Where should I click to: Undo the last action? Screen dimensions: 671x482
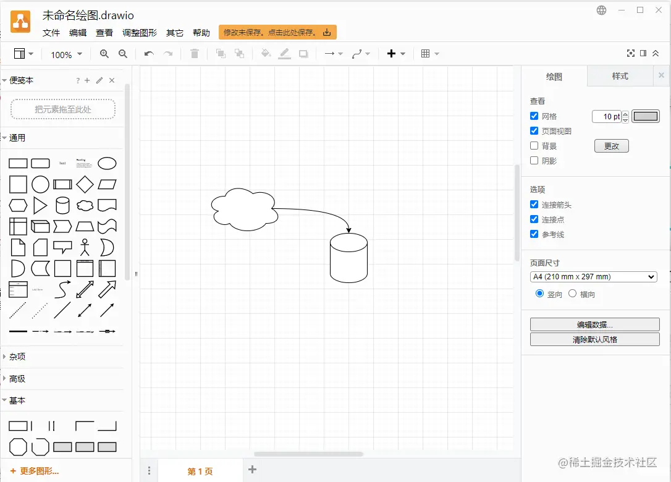[149, 54]
